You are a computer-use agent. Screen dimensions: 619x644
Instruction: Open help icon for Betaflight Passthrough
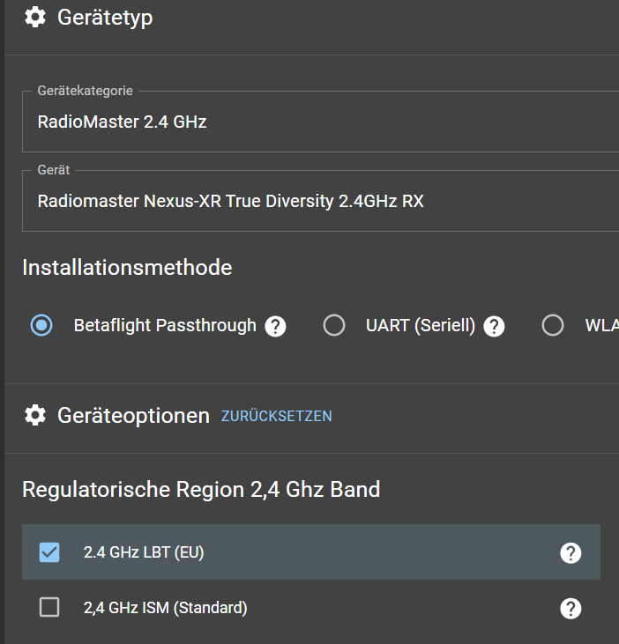click(276, 326)
